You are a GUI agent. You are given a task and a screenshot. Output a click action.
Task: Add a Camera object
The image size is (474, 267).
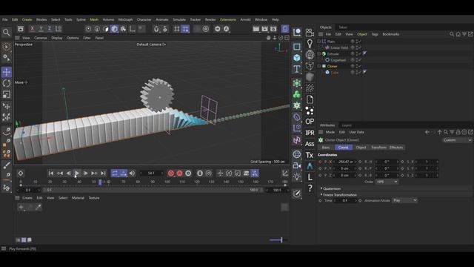[310, 32]
